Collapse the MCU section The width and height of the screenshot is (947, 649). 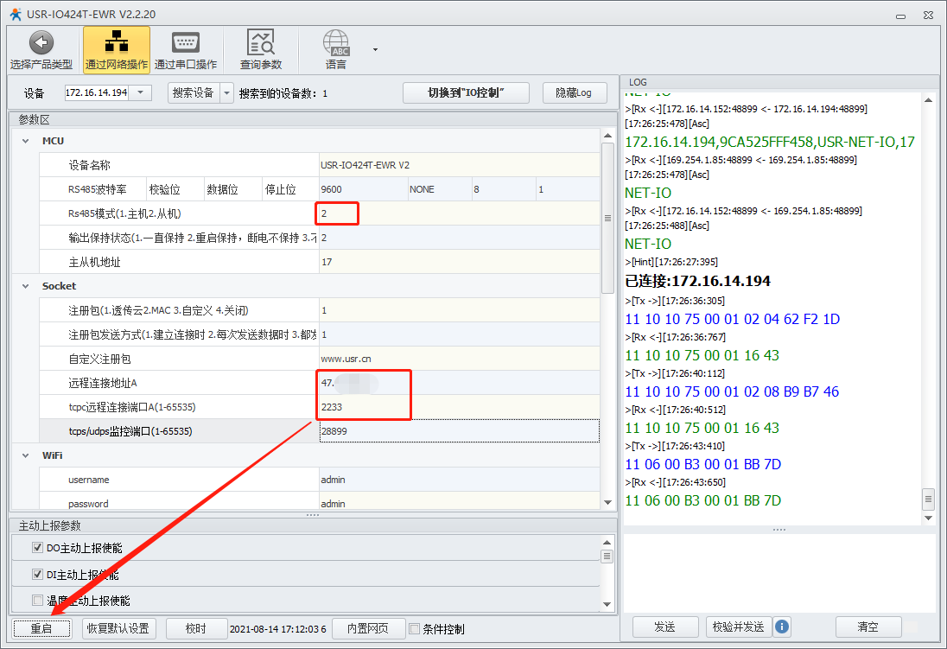[x=25, y=141]
